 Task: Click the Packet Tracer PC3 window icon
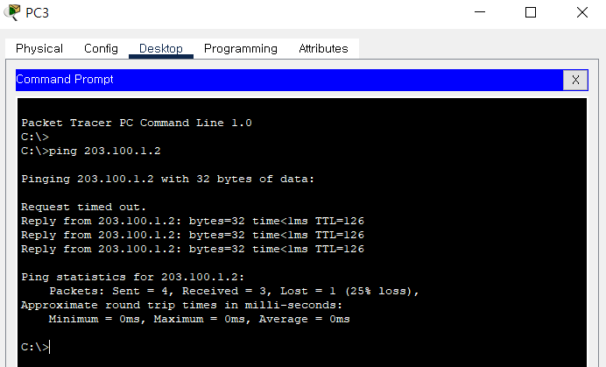tap(12, 12)
